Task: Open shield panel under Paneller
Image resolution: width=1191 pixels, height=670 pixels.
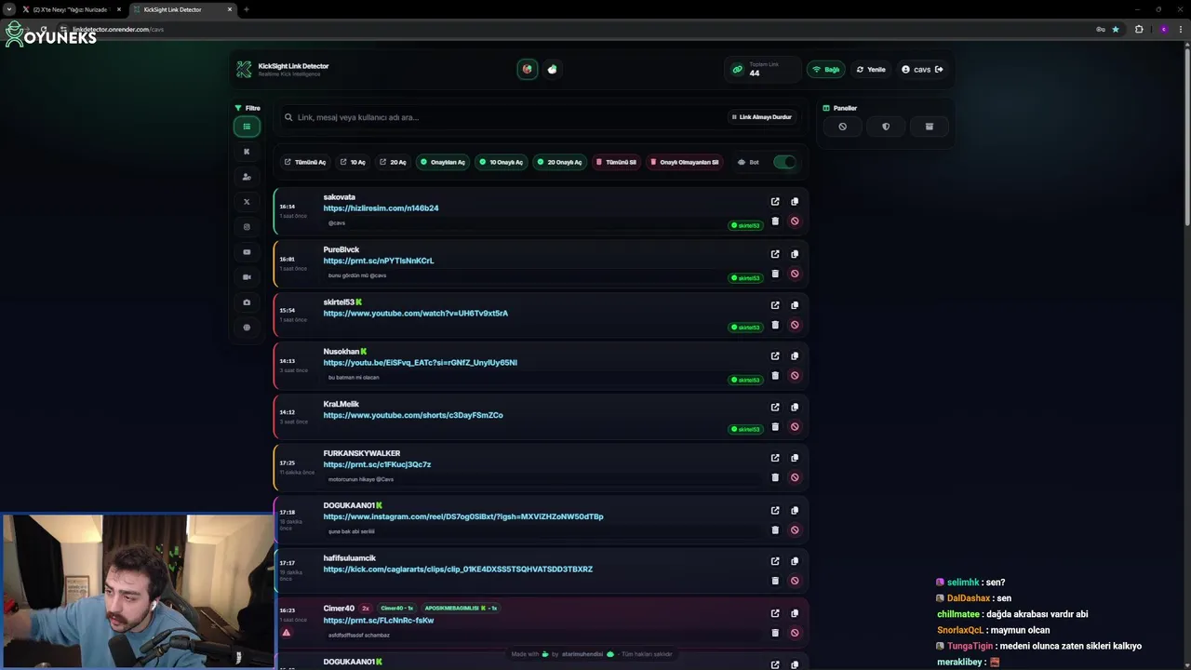Action: pyautogui.click(x=886, y=127)
